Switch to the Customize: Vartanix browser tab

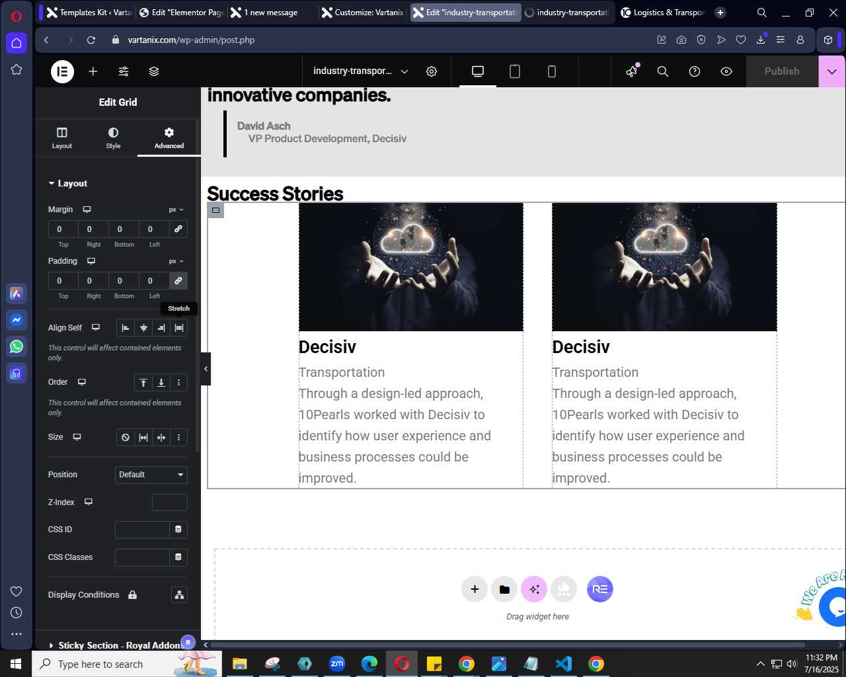362,13
